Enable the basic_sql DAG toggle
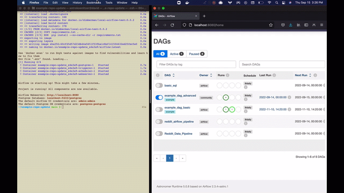This screenshot has width=344, height=193. (x=159, y=85)
